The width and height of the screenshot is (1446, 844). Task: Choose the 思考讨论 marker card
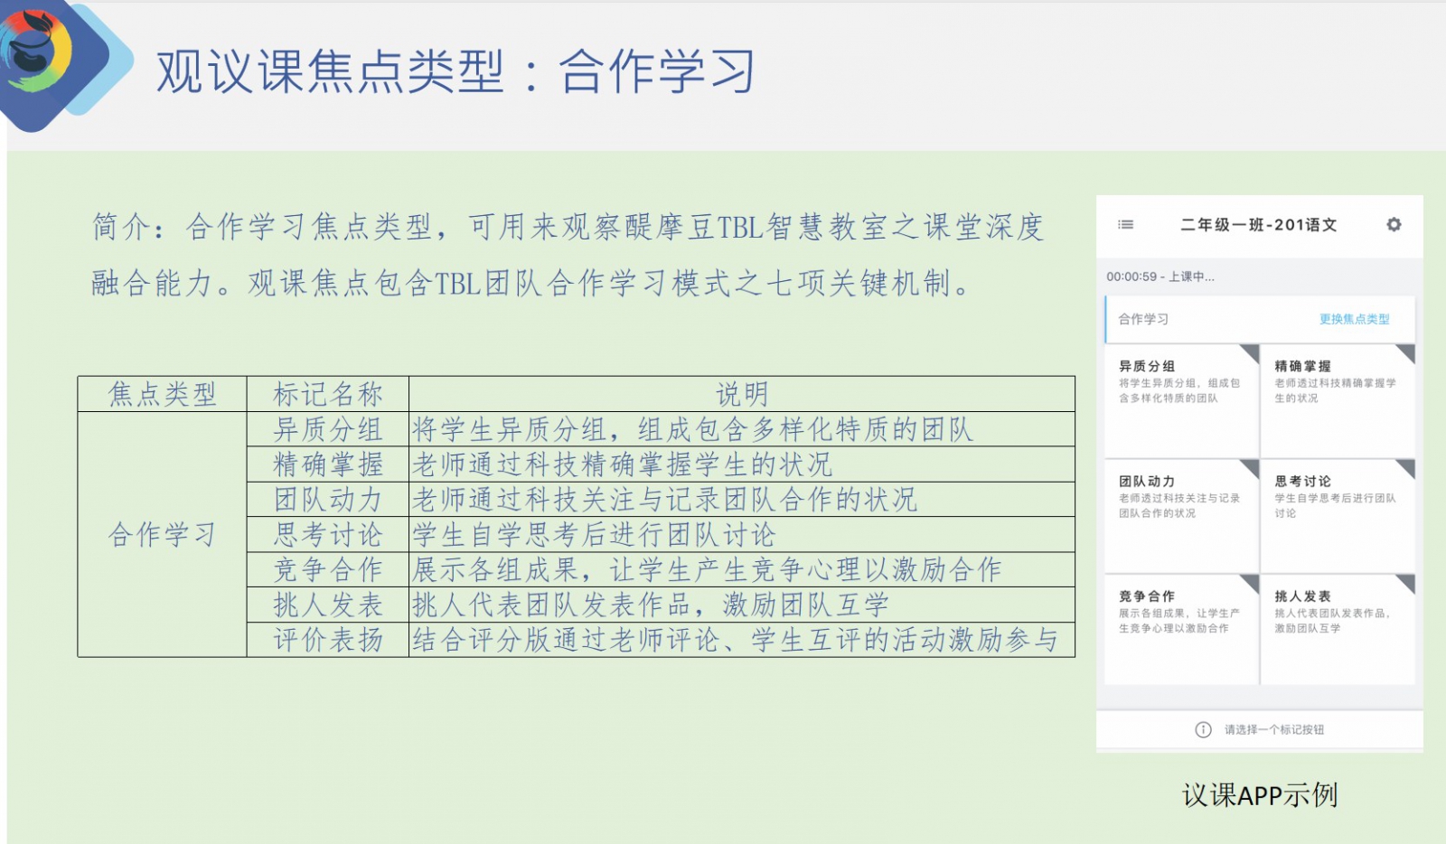pyautogui.click(x=1337, y=515)
